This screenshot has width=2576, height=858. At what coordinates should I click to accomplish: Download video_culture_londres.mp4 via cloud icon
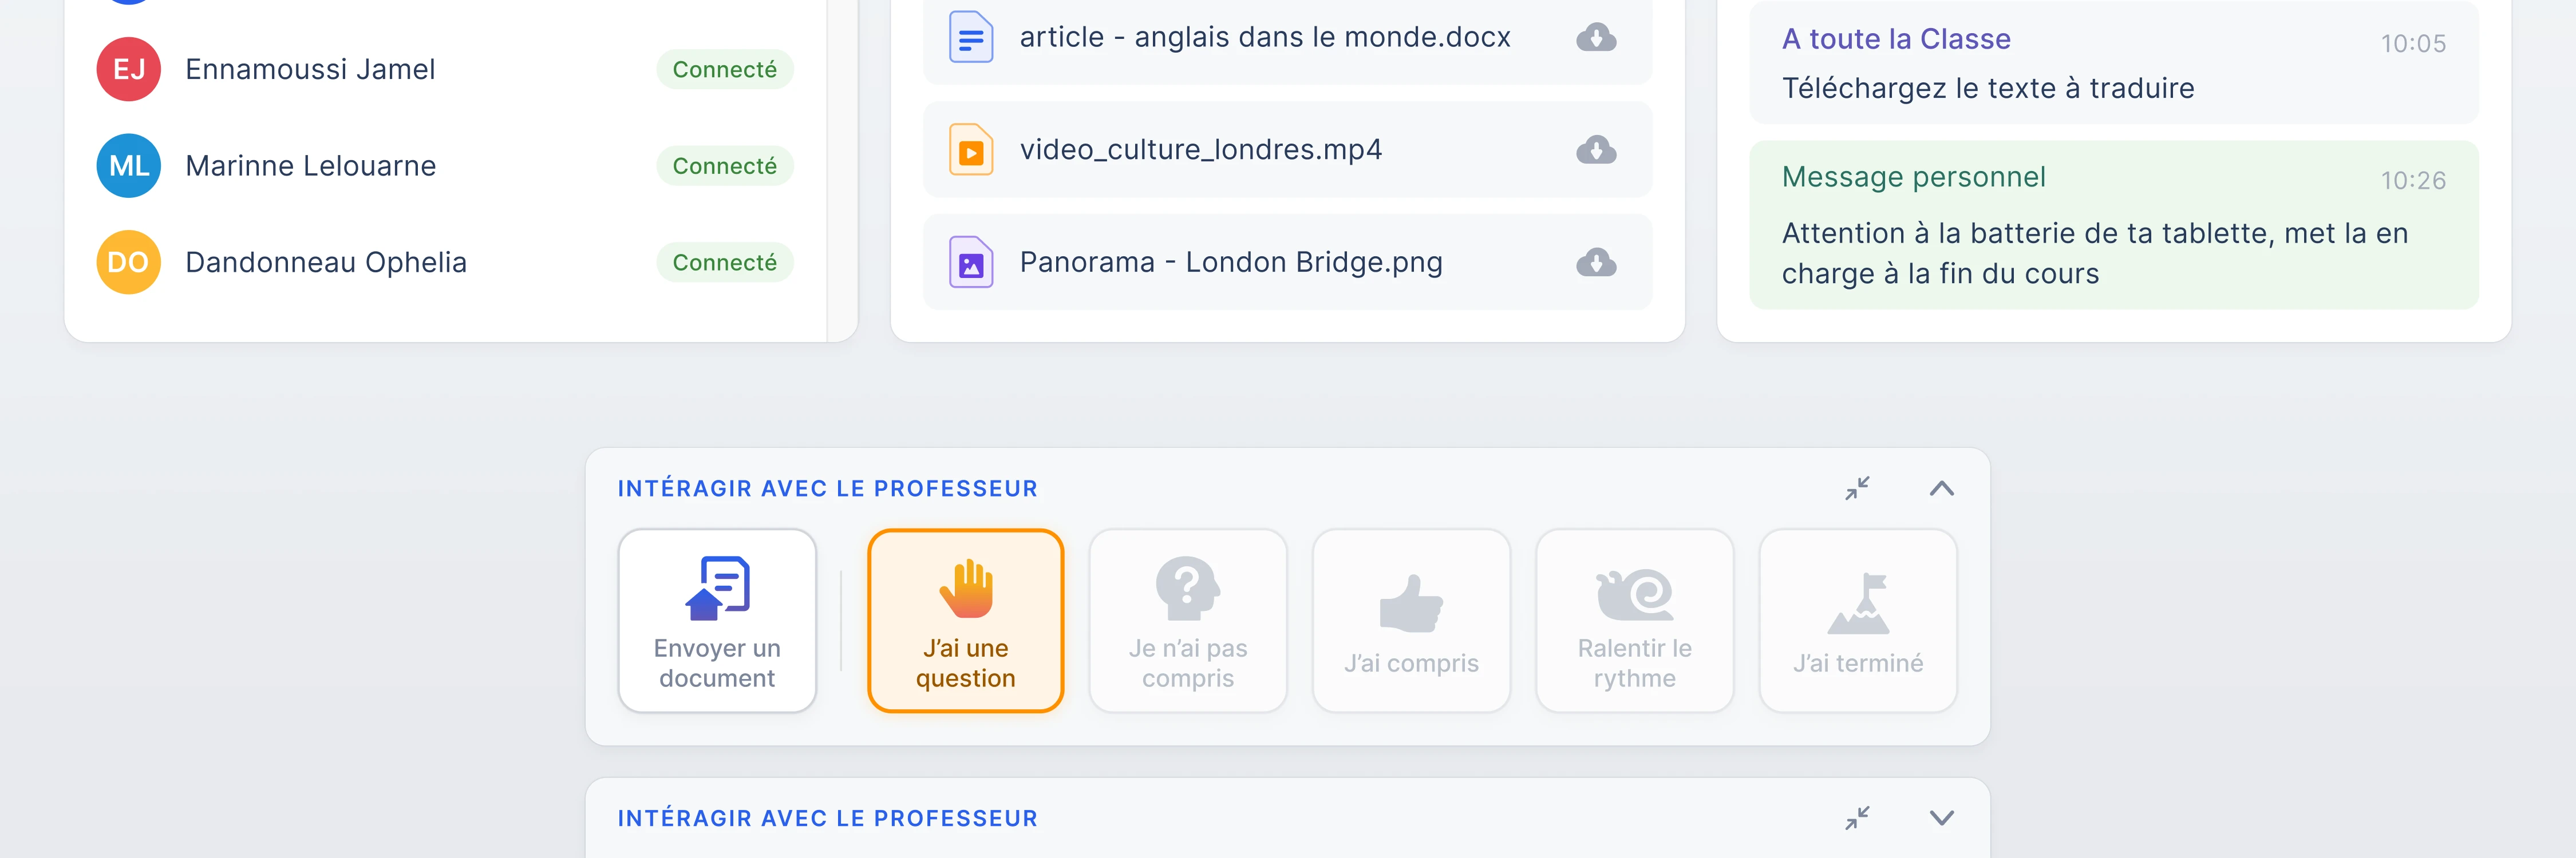[1596, 150]
